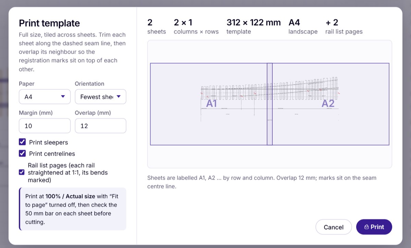This screenshot has height=248, width=411.
Task: Uncheck the Print sleepers checkbox
Action: 22,142
